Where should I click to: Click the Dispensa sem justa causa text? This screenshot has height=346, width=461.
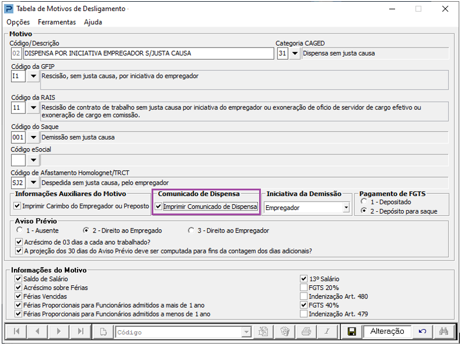pyautogui.click(x=339, y=54)
